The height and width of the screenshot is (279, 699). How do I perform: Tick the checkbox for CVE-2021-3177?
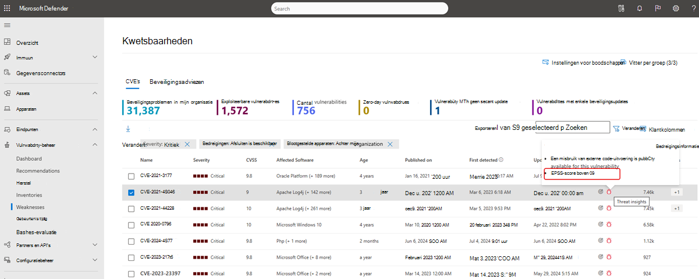pyautogui.click(x=132, y=176)
